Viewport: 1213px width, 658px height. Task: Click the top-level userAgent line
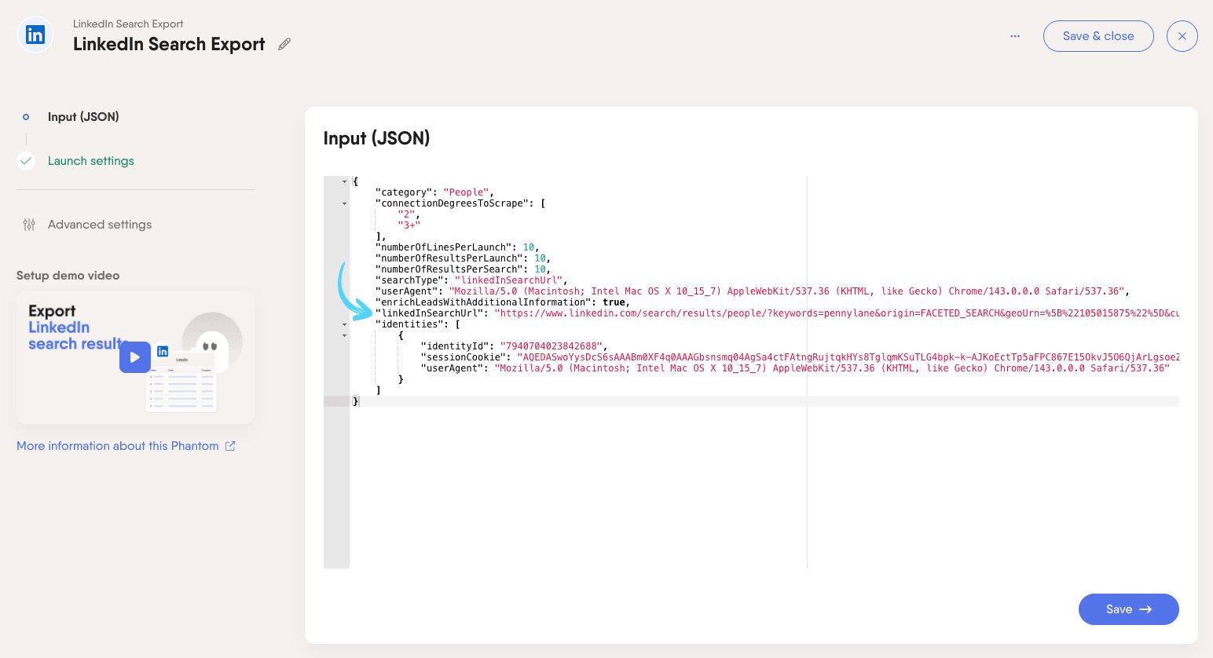coord(752,291)
